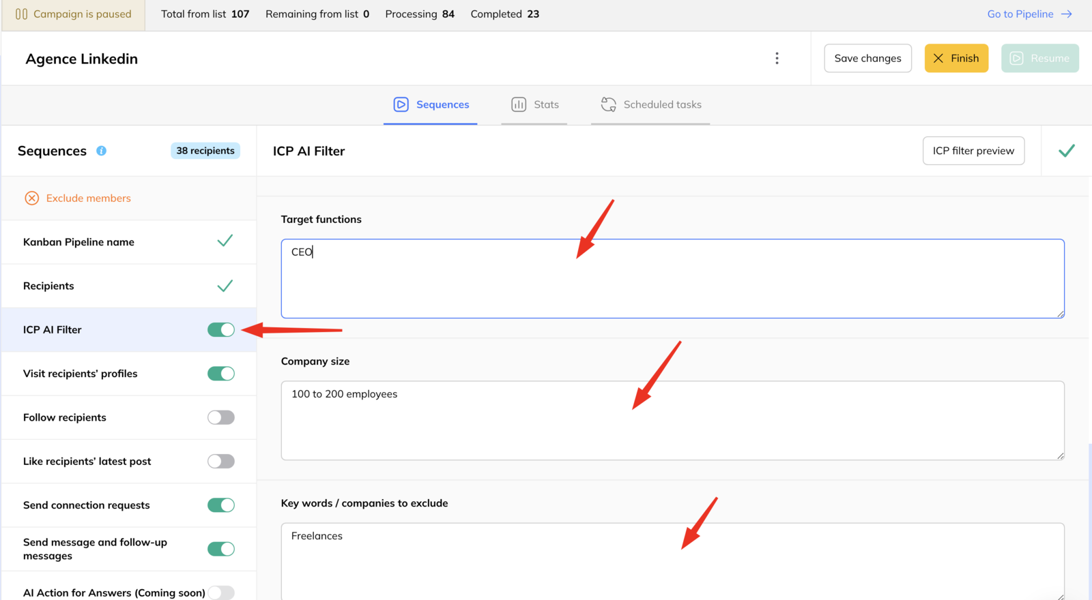The width and height of the screenshot is (1092, 600).
Task: Open the Stats tab
Action: point(534,104)
